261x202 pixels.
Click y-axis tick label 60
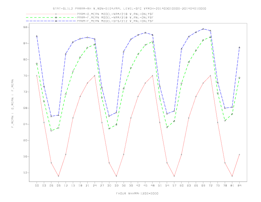(25, 140)
